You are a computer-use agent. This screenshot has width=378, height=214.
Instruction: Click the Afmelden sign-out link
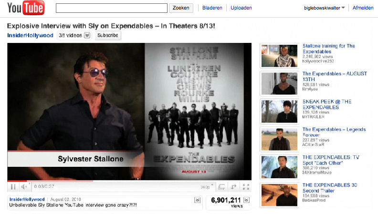(x=363, y=8)
